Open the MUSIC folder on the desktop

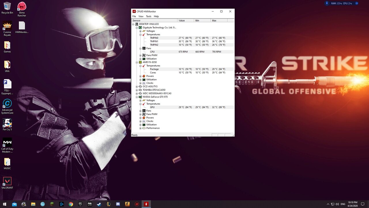7,164
